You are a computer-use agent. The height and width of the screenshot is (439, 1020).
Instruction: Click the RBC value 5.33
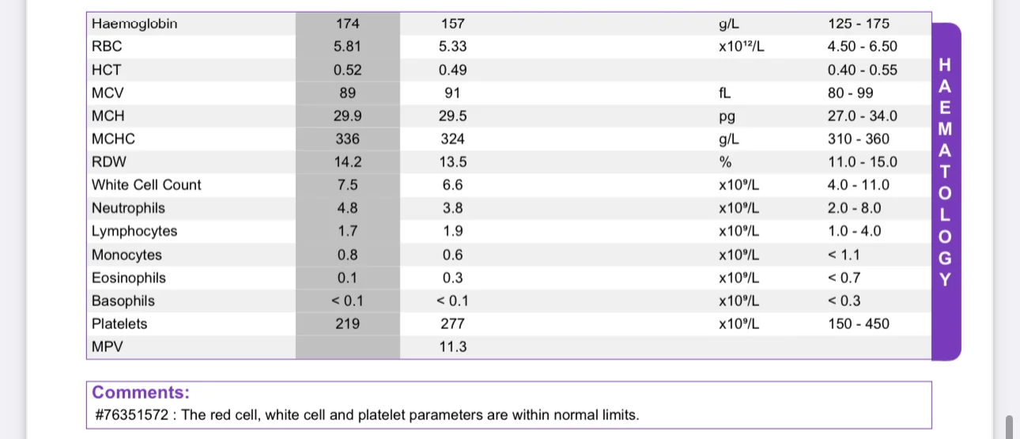(452, 47)
